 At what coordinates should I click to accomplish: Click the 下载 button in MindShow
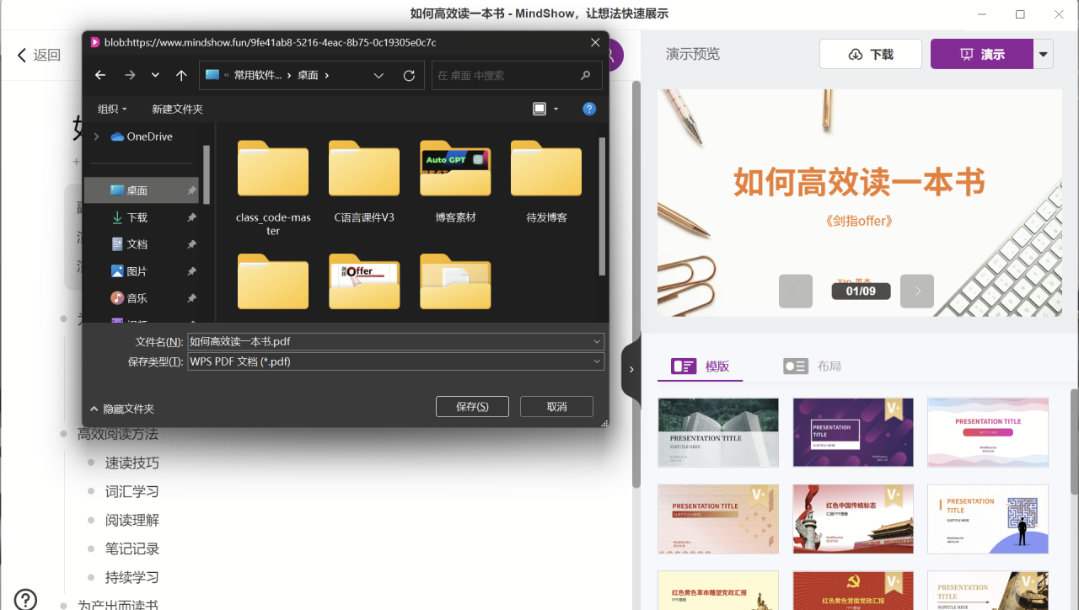coord(871,54)
